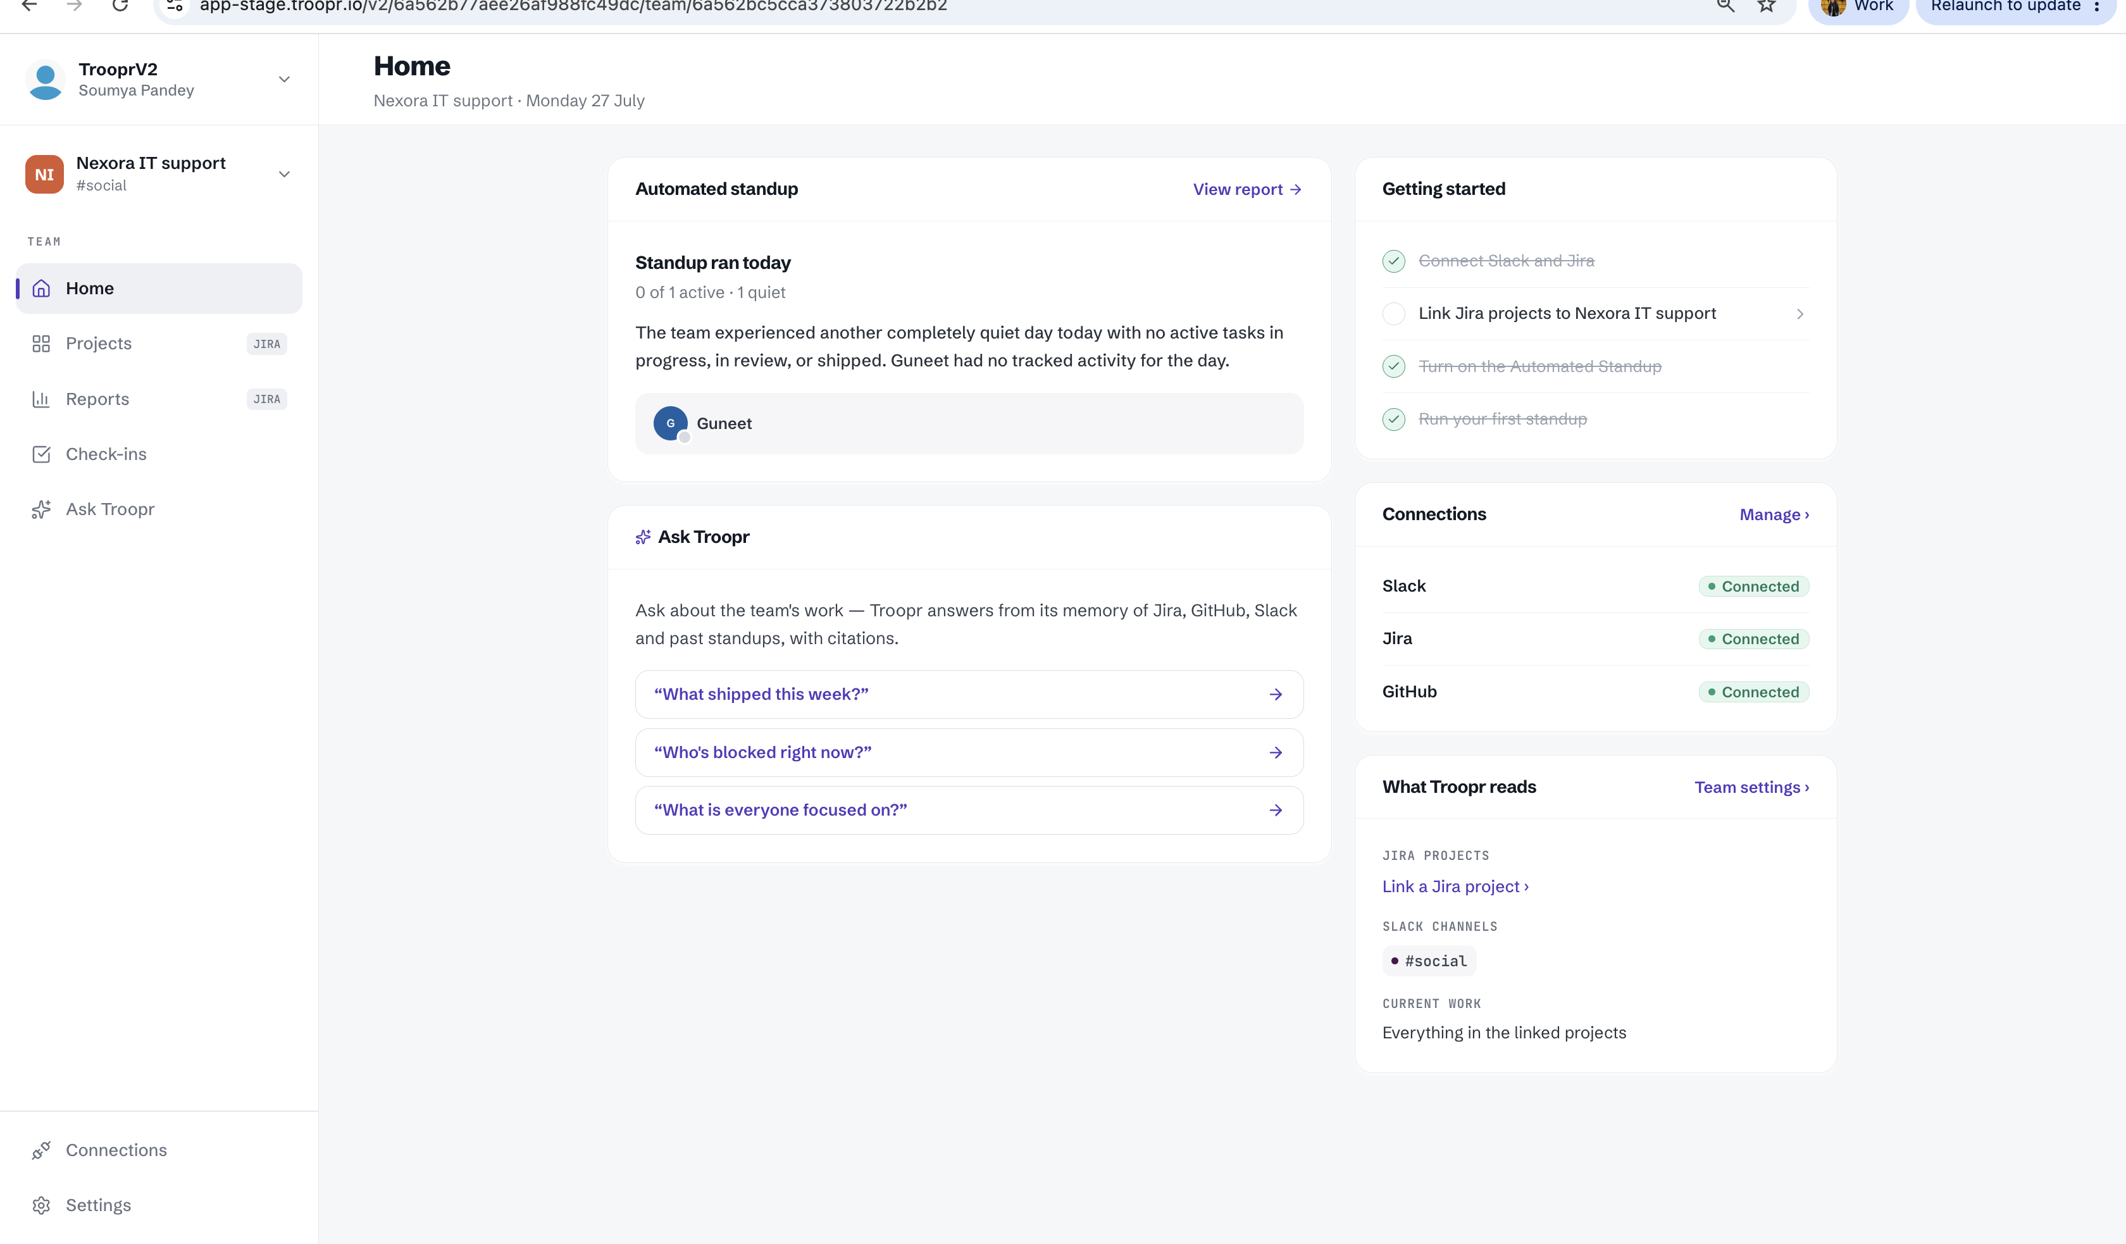Open the Projects menu item
This screenshot has height=1244, width=2126.
click(x=159, y=344)
